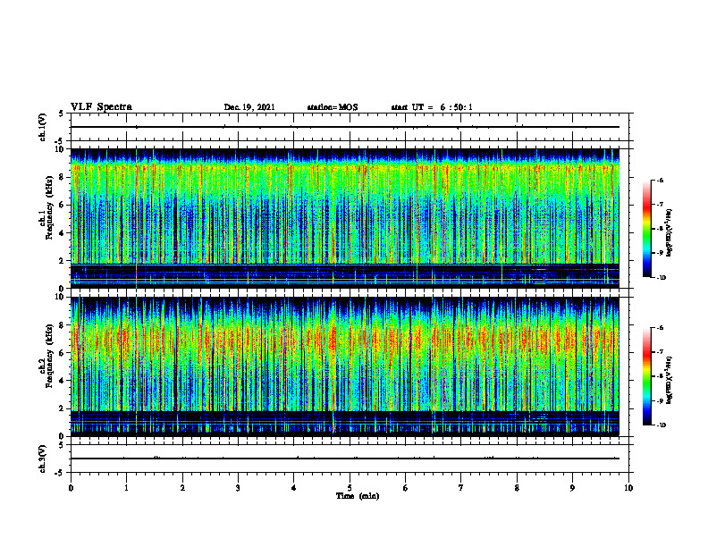Click the '6' tick on Time axis
The width and height of the screenshot is (708, 547).
[406, 488]
